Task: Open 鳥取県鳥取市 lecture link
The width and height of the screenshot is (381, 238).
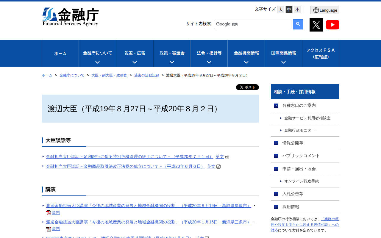Action: (149, 206)
